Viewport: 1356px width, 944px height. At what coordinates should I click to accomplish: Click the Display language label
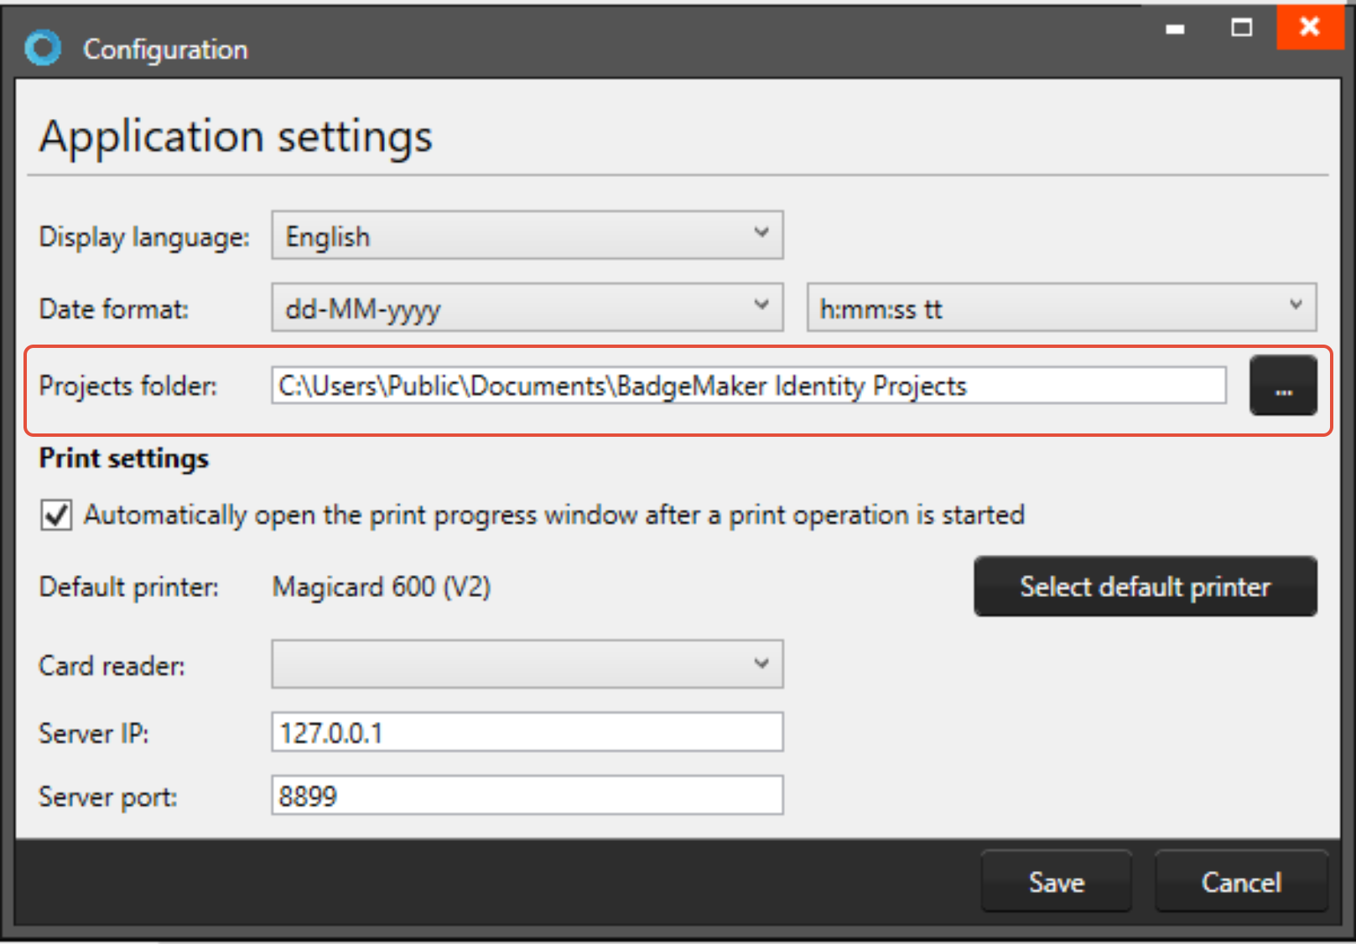(144, 236)
